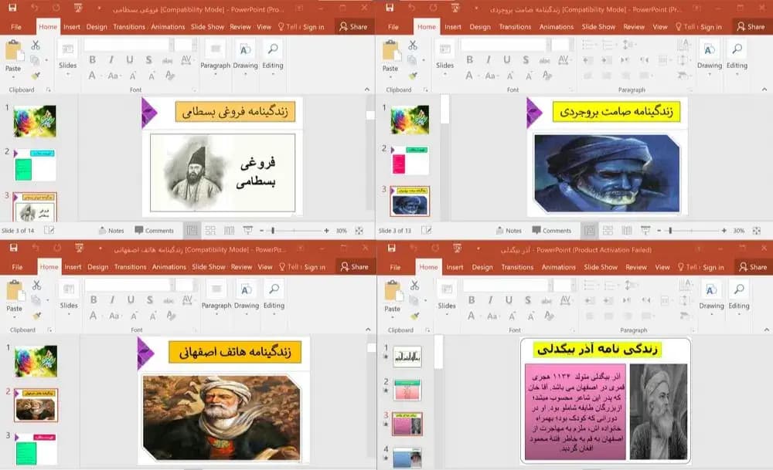773x470 pixels.
Task: Open Paste dropdown arrow in Samet Borujerdi window
Action: [x=390, y=76]
